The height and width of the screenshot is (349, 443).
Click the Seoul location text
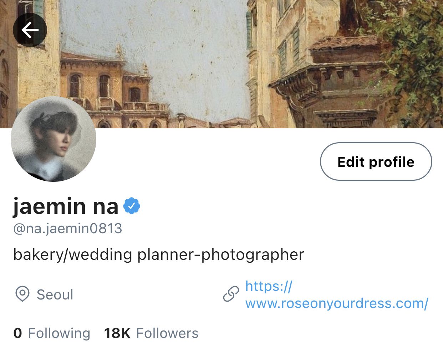tap(55, 295)
